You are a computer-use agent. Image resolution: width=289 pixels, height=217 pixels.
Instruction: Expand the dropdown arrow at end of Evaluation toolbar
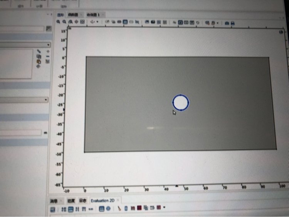(165, 208)
